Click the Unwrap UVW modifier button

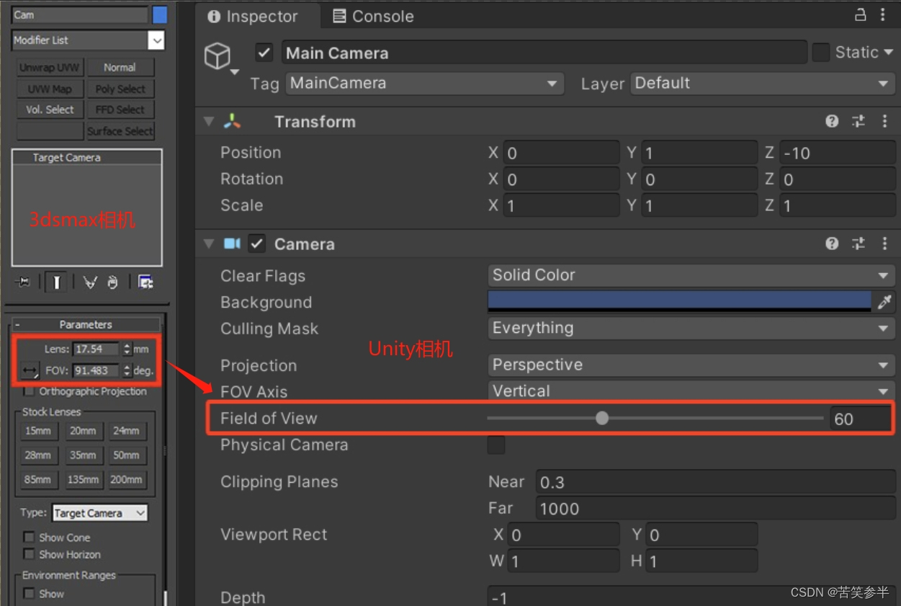coord(50,68)
